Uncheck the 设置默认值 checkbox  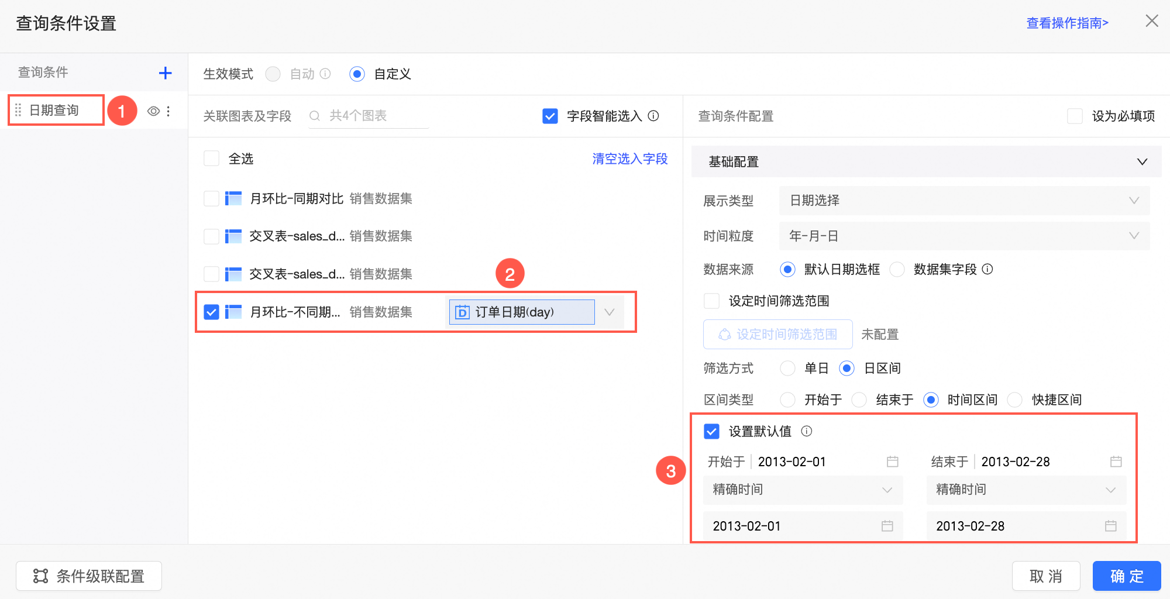coord(711,431)
